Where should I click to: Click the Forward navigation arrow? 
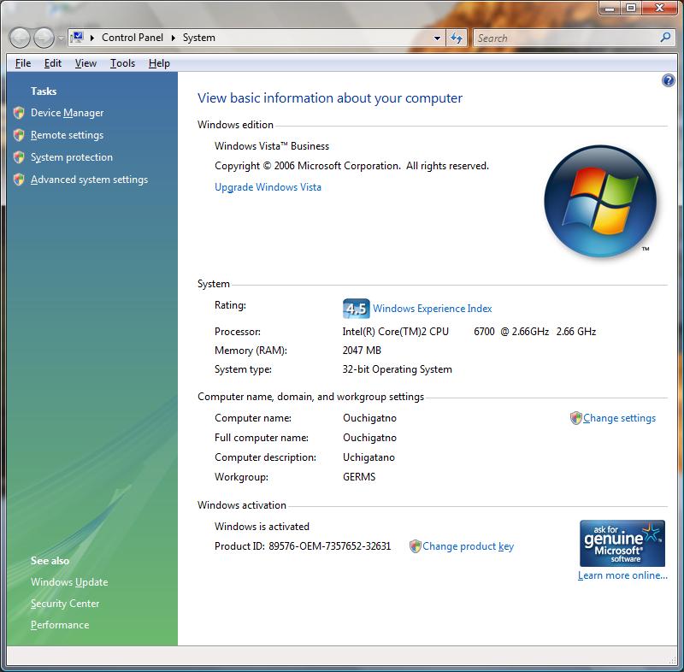[x=44, y=38]
